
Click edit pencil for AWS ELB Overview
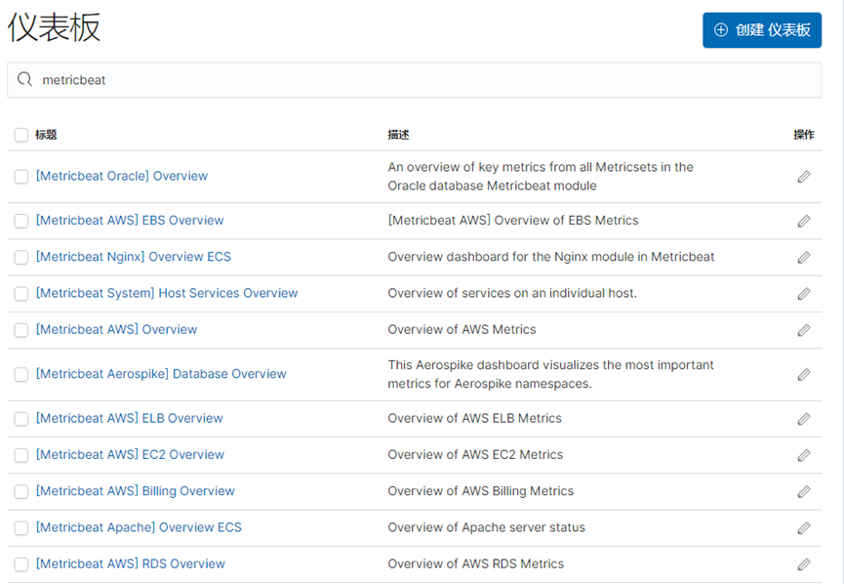pos(804,419)
